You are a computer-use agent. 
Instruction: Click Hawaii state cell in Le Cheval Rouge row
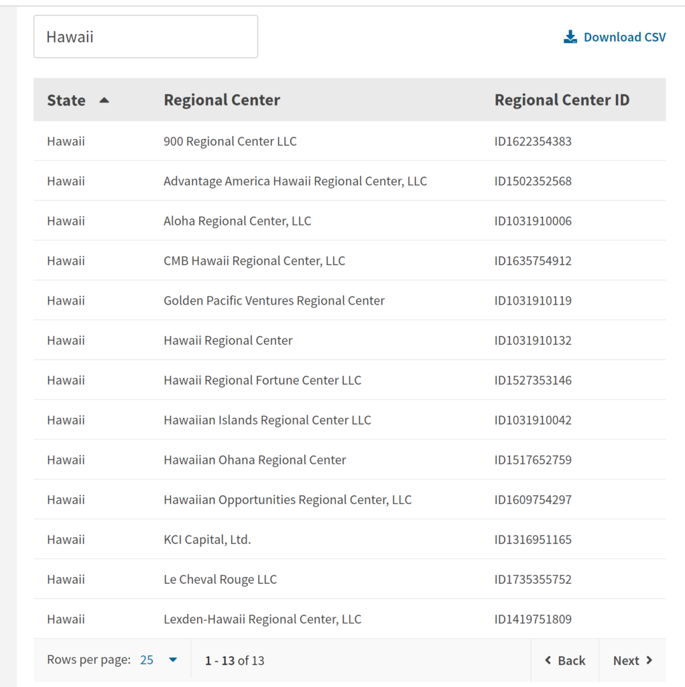pyautogui.click(x=66, y=579)
